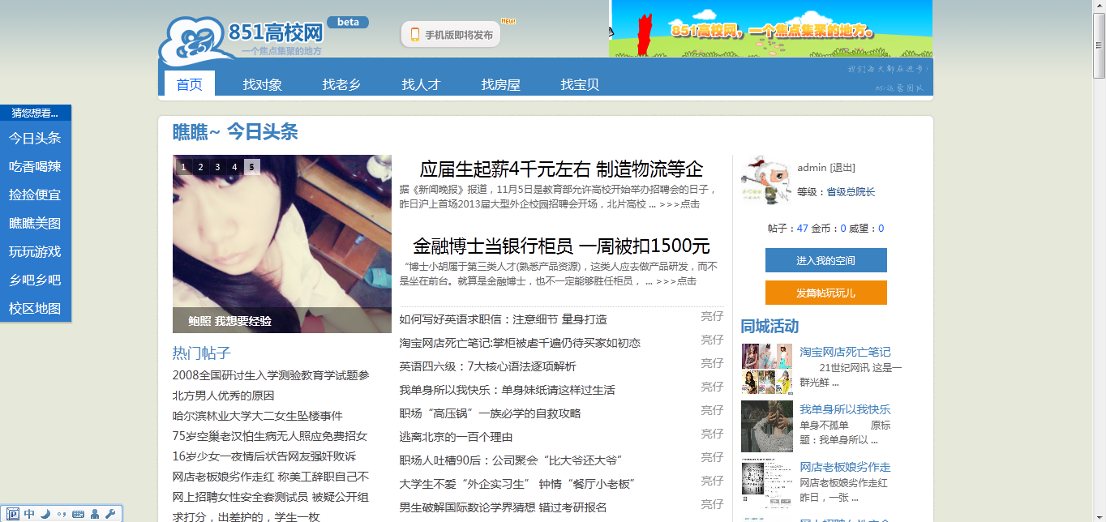Click the 退出 logout link

click(842, 168)
